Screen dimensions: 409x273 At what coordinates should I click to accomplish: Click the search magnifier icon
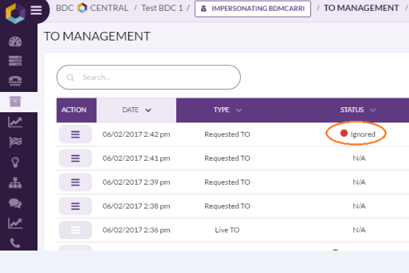pos(70,77)
